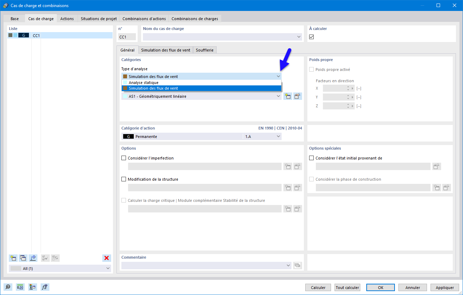The image size is (463, 295).
Task: Click edit icon in Calculer la charge critique row
Action: click(x=298, y=209)
